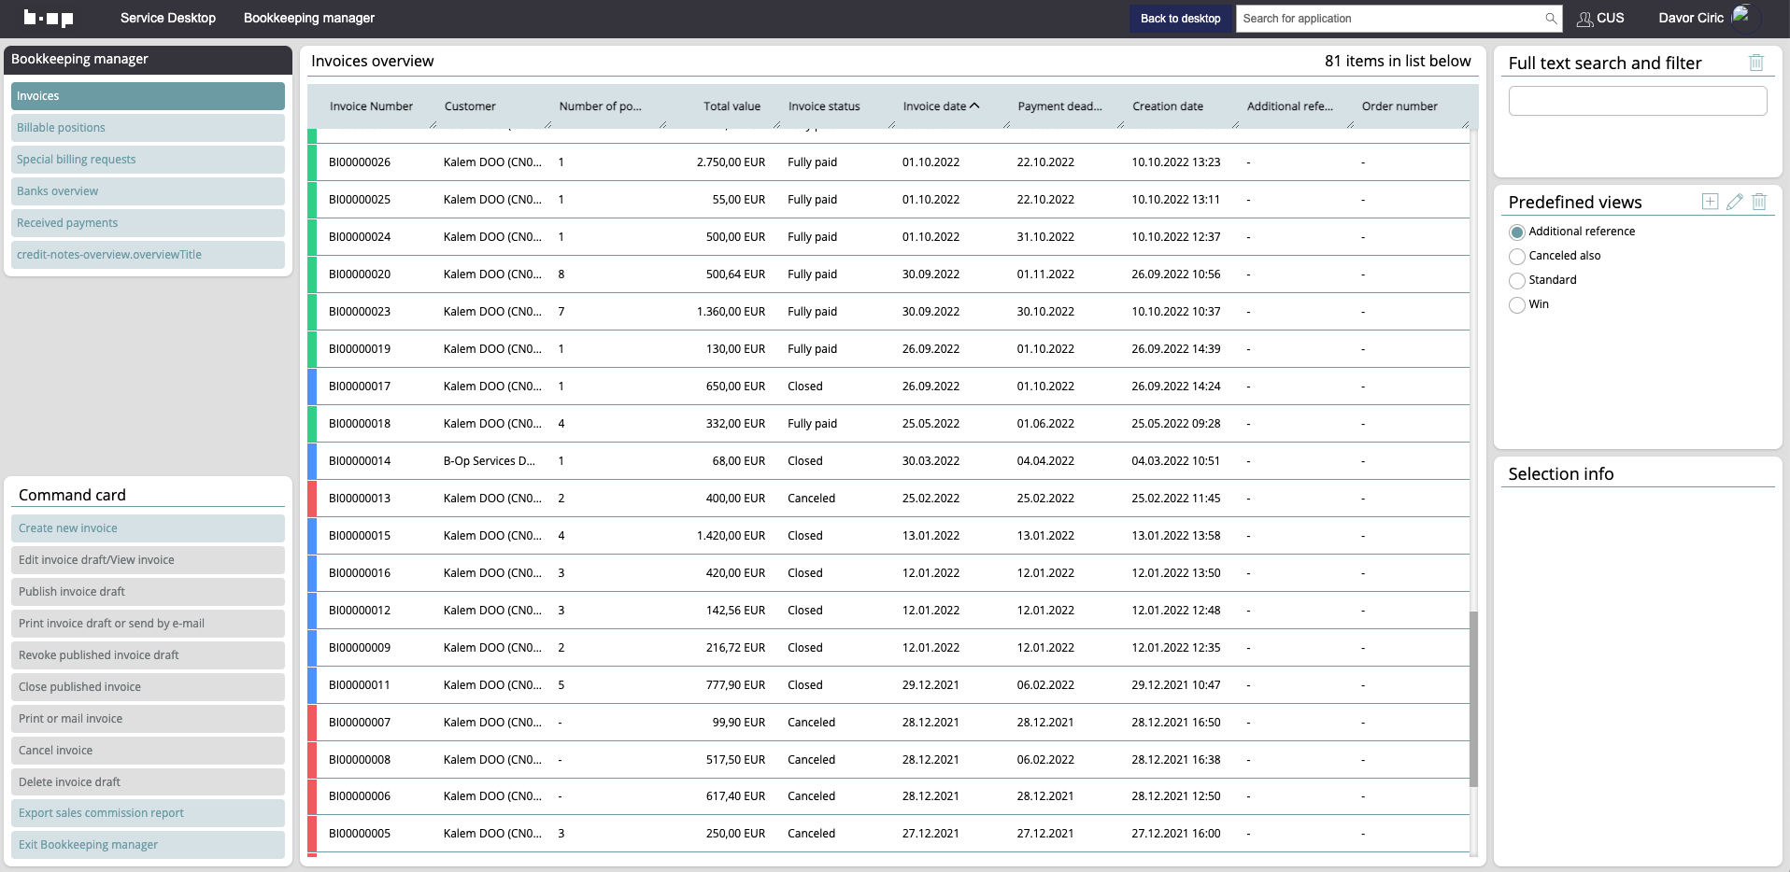Add a new predefined view
The height and width of the screenshot is (872, 1790).
(x=1710, y=202)
